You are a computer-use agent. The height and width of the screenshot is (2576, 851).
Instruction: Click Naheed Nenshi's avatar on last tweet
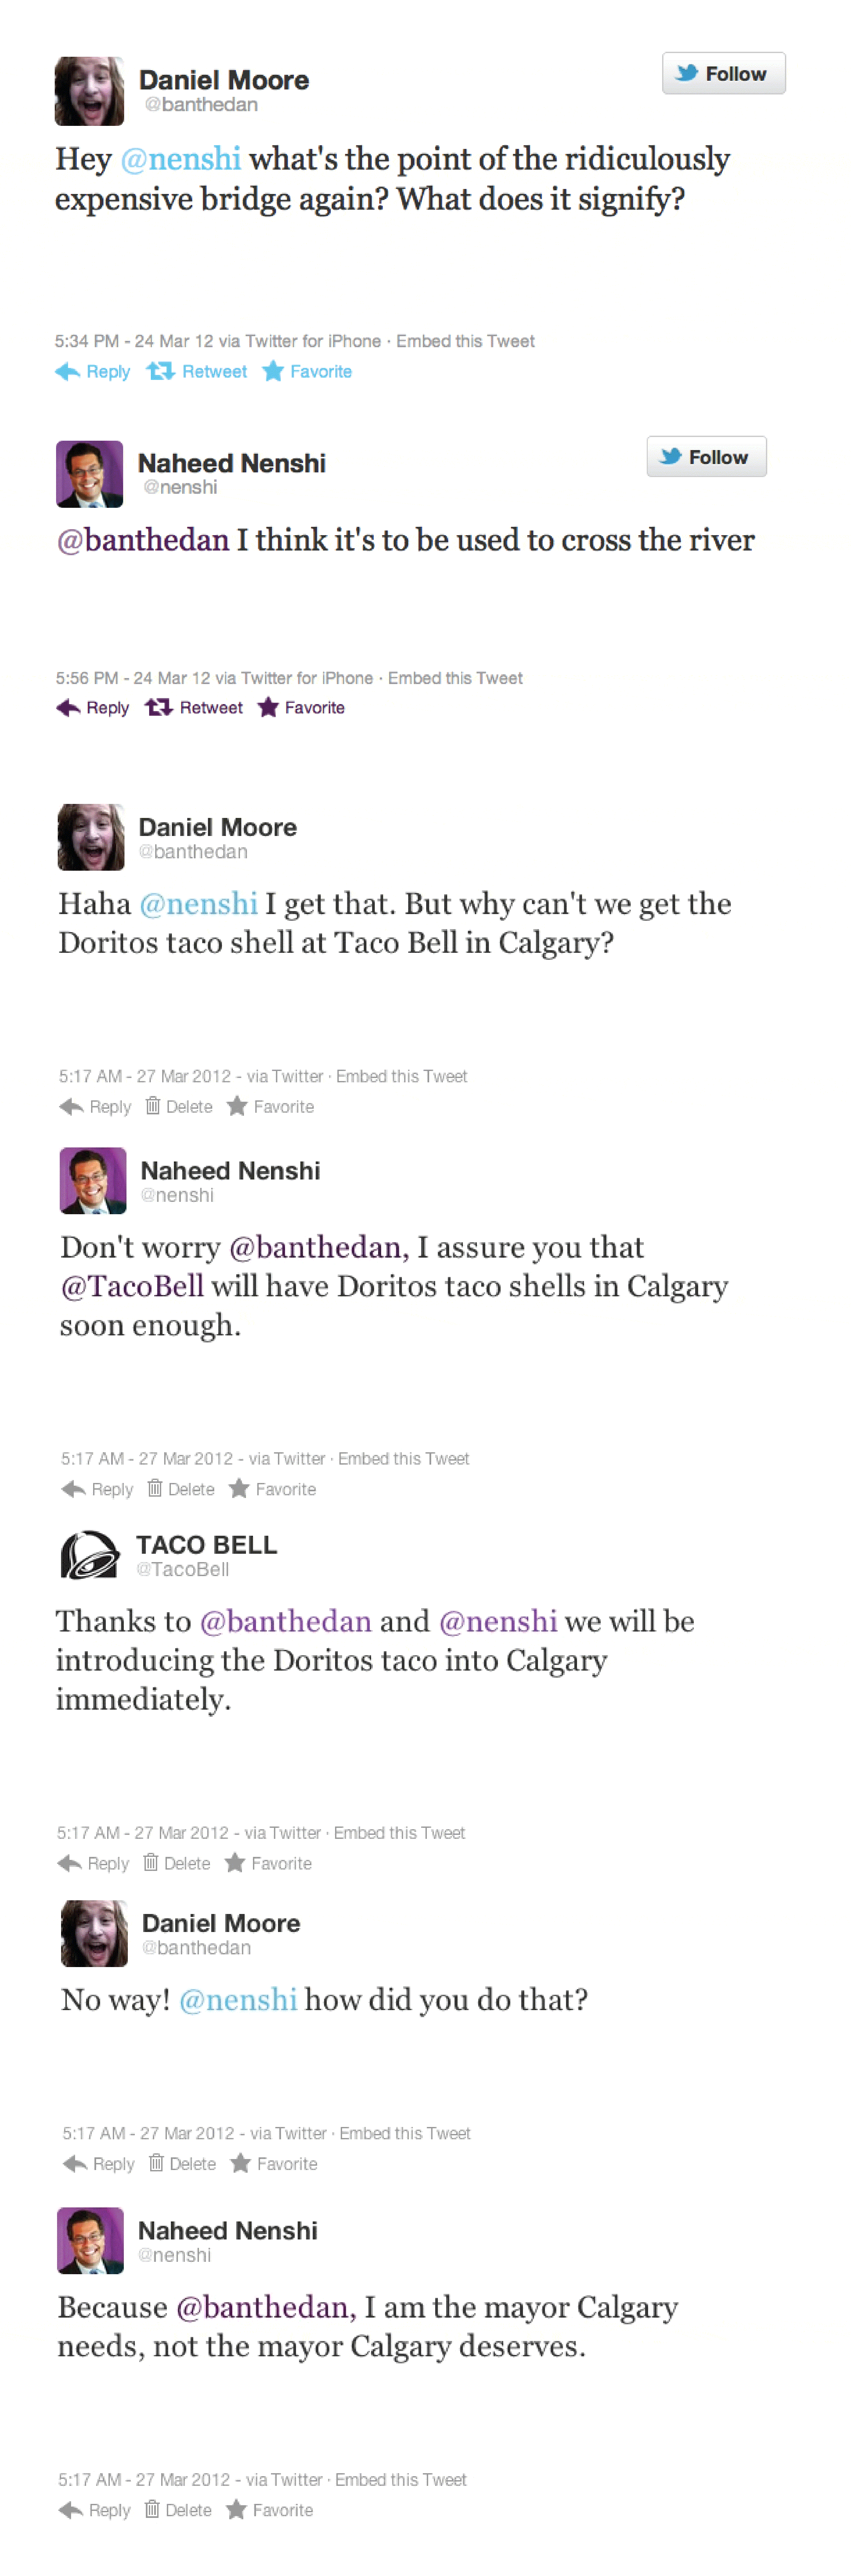90,2241
